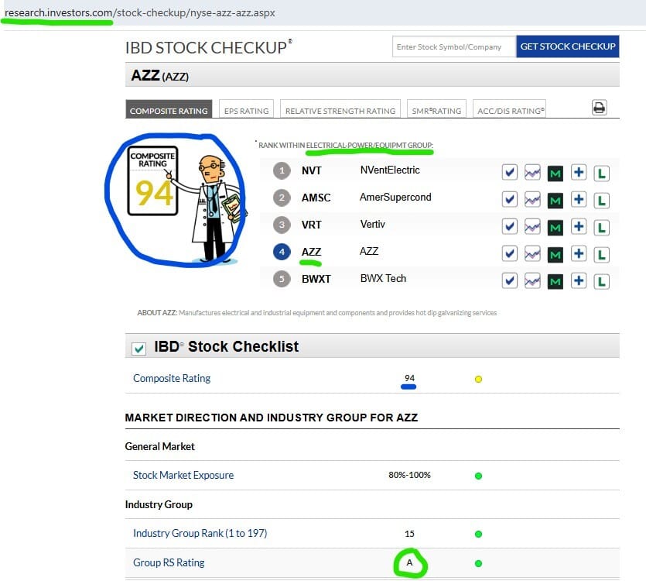Screen dimensions: 646x581
Task: Click the checkmark icon in the NVT row
Action: pyautogui.click(x=510, y=172)
